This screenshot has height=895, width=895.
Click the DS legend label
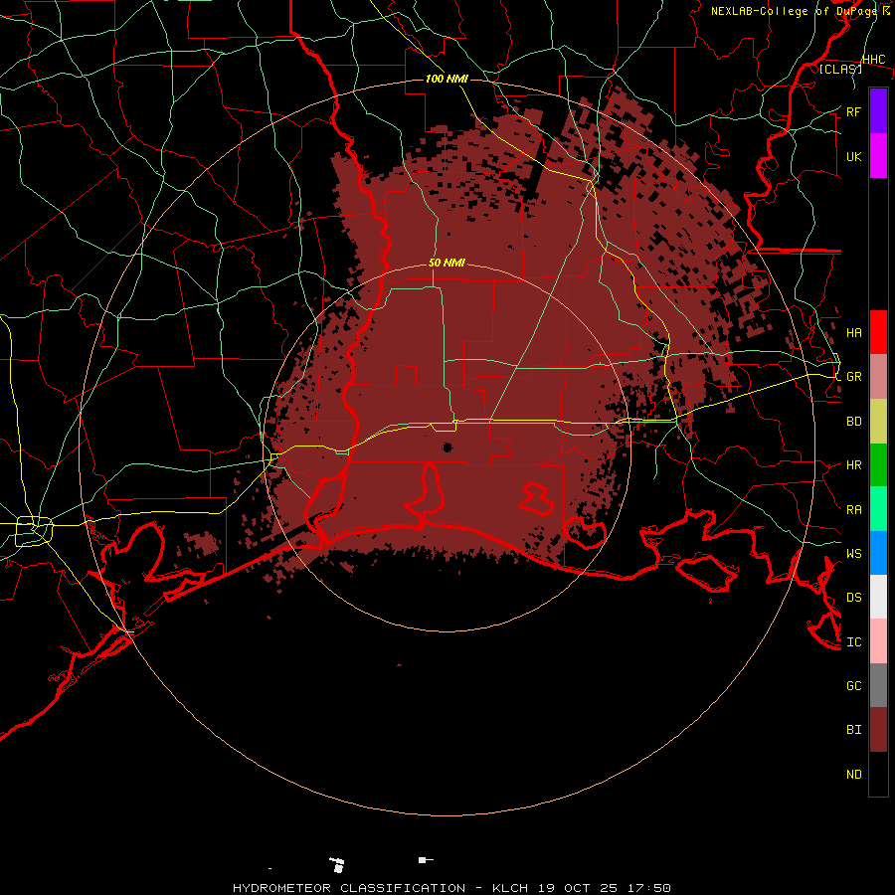854,598
